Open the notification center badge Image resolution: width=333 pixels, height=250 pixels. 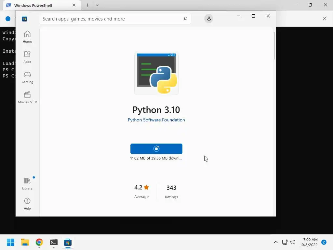coord(324,242)
